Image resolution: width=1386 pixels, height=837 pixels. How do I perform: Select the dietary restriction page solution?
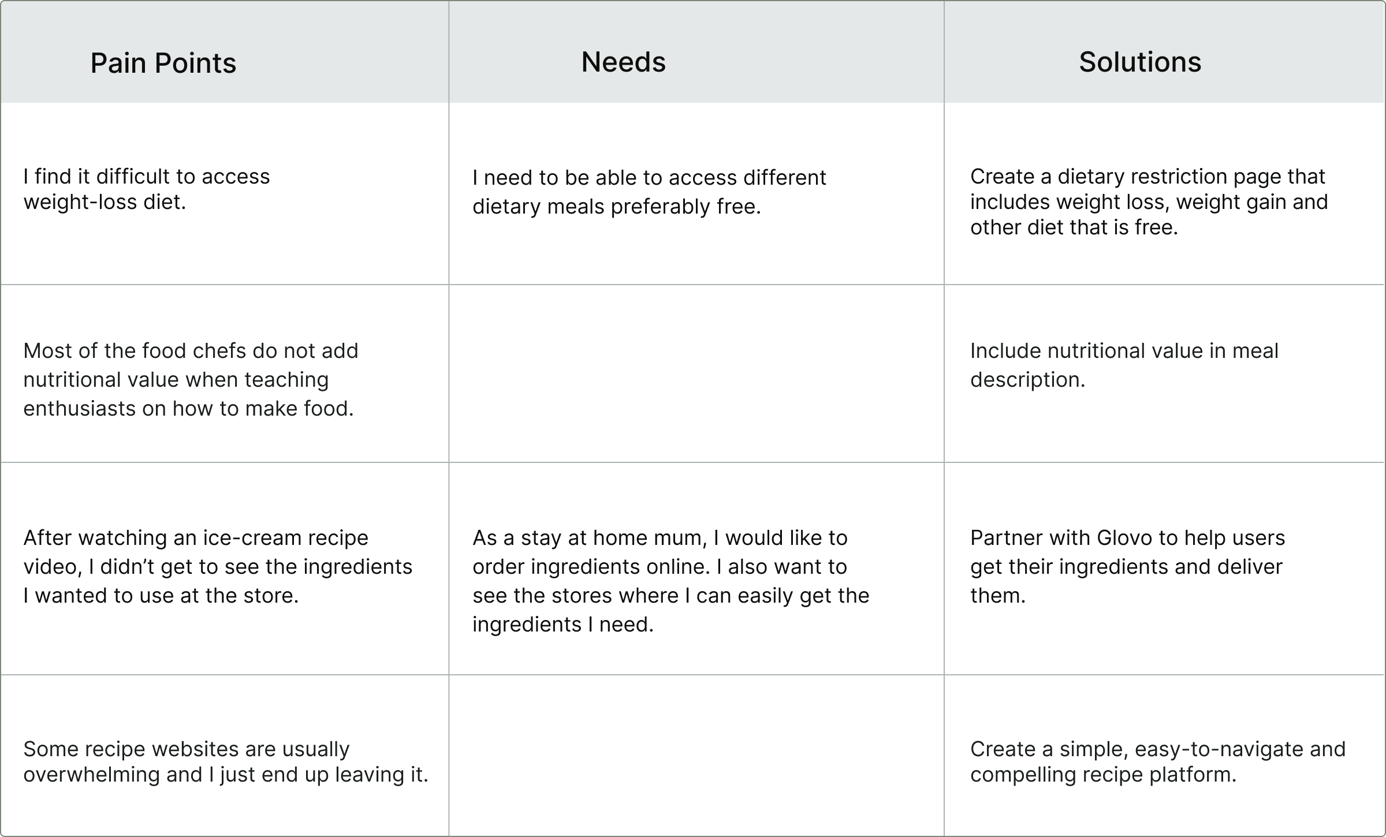point(1149,201)
